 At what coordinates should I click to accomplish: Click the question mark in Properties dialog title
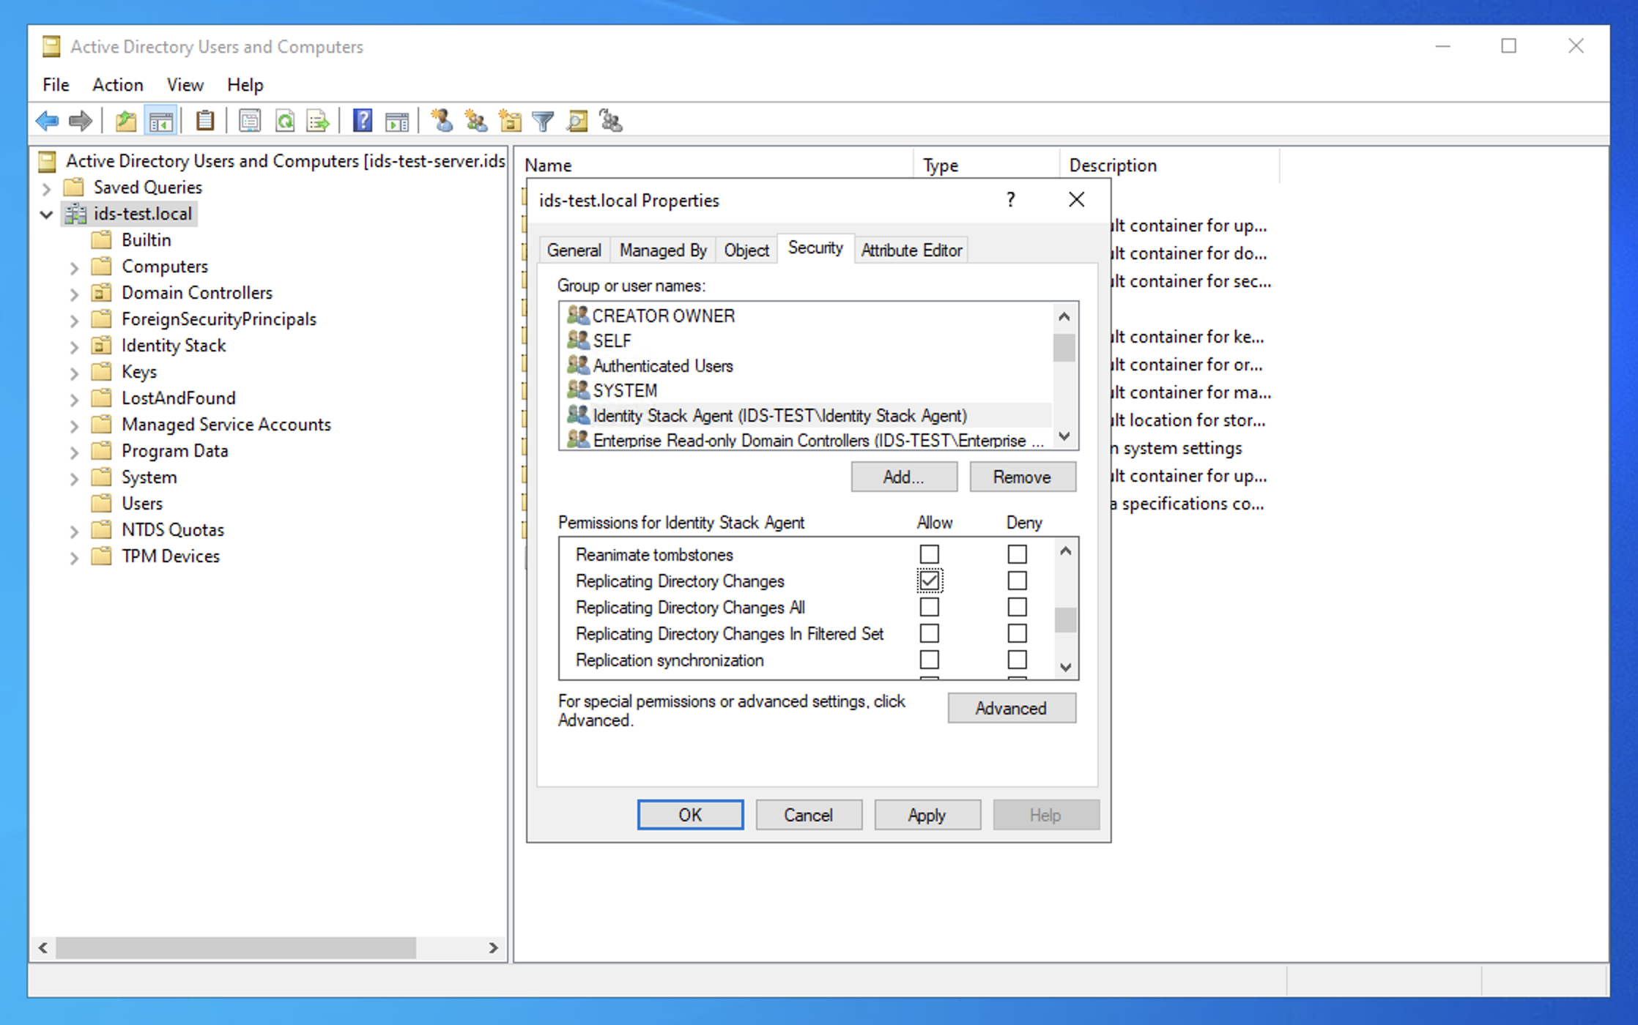[1011, 200]
